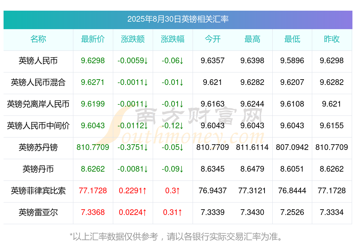Select the high price 7.3430
The image size is (356, 248).
(x=252, y=212)
